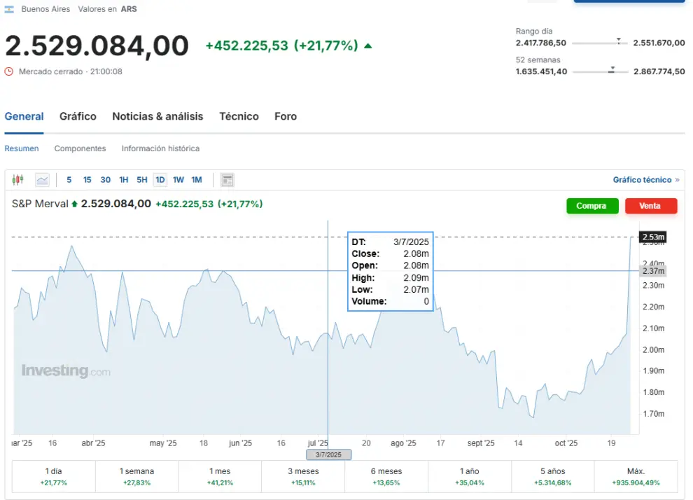
Task: Click the Argentina flag icon
Action: (x=9, y=9)
